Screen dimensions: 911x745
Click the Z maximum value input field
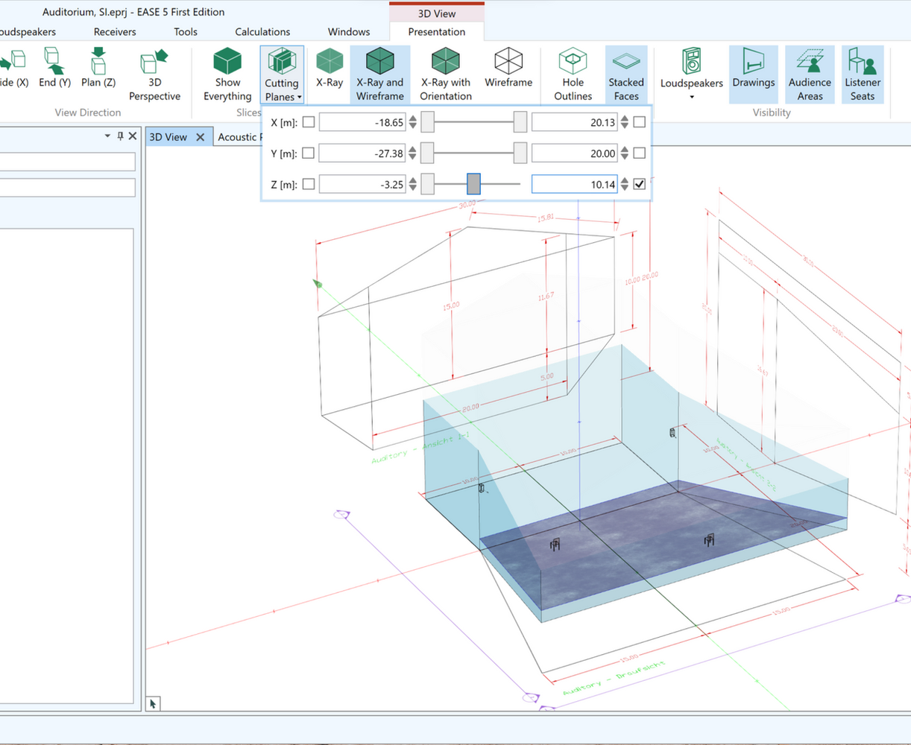pos(573,184)
